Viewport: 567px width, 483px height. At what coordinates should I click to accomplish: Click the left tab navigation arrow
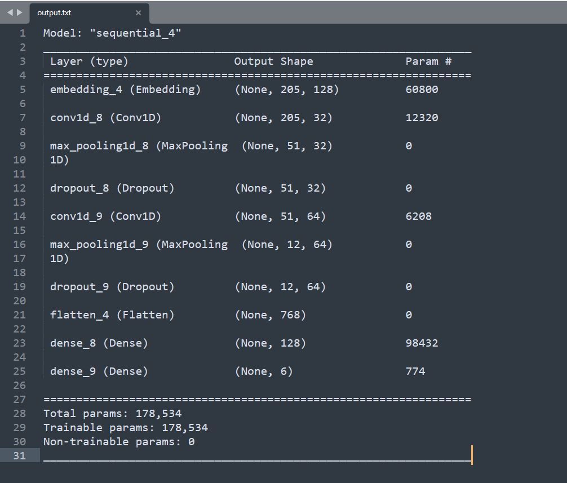tap(8, 12)
